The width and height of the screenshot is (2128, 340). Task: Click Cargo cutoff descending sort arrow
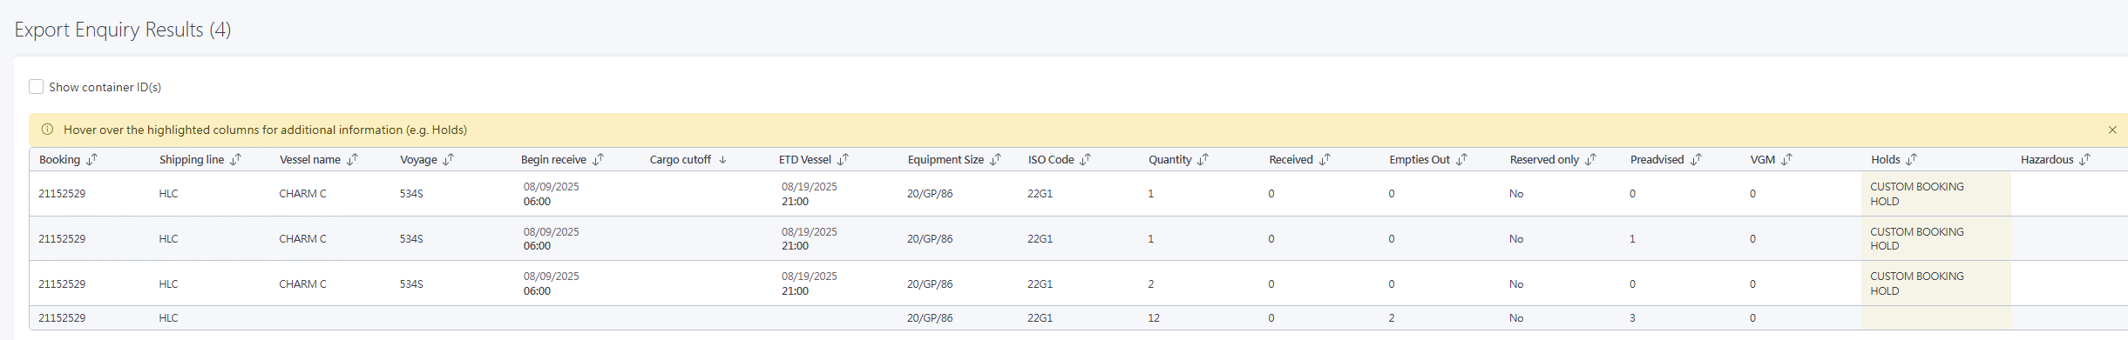(722, 159)
